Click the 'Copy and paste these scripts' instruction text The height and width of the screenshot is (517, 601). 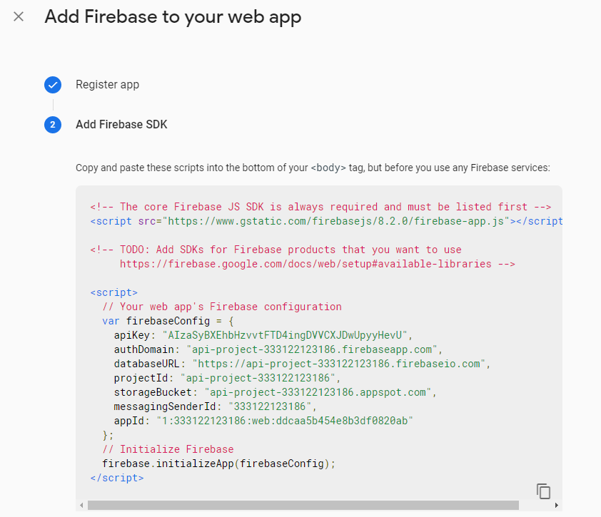coord(313,168)
